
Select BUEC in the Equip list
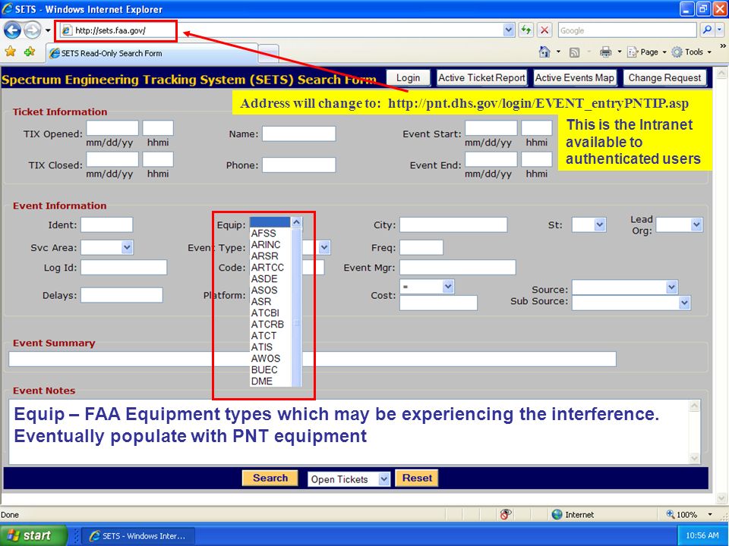(270, 369)
